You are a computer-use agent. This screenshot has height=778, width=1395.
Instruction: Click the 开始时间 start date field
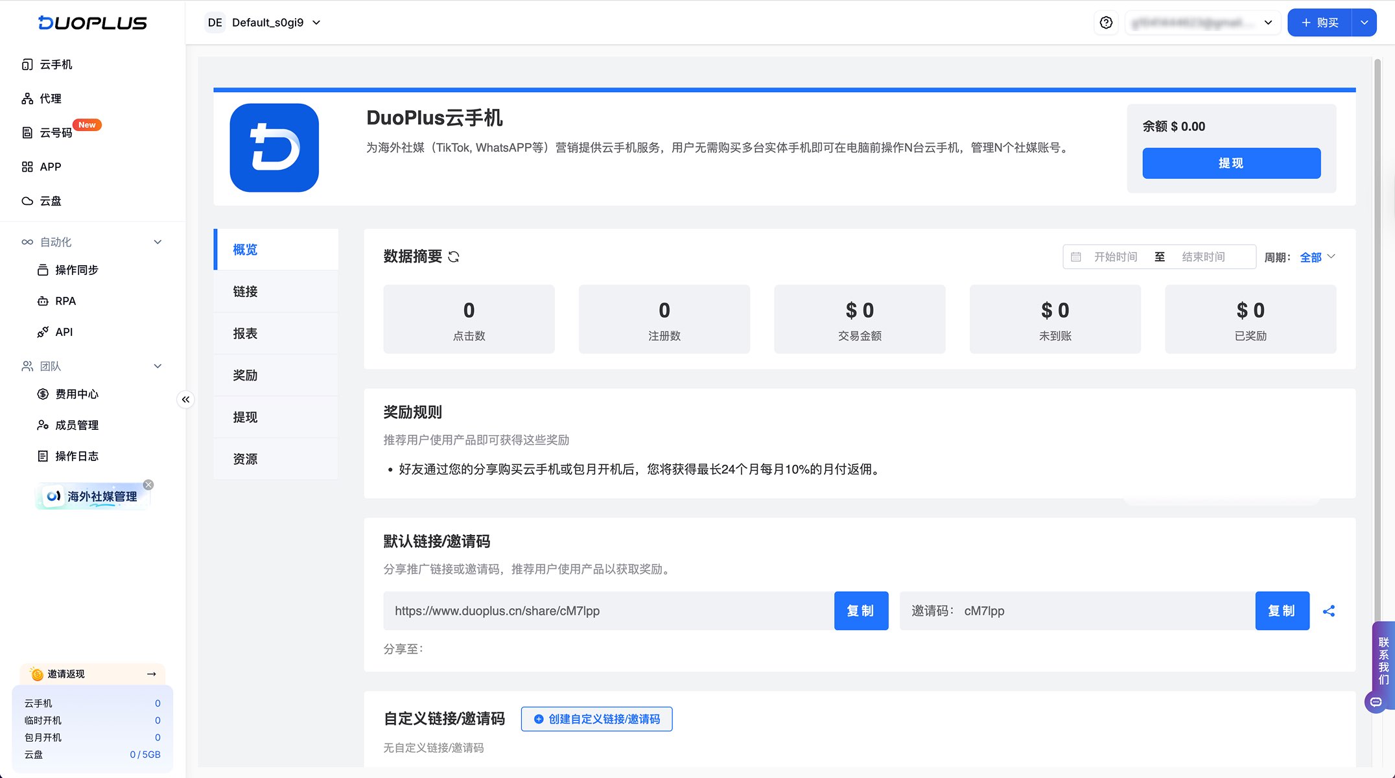coord(1116,257)
